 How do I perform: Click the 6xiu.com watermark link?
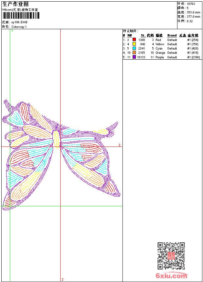[x=171, y=275]
